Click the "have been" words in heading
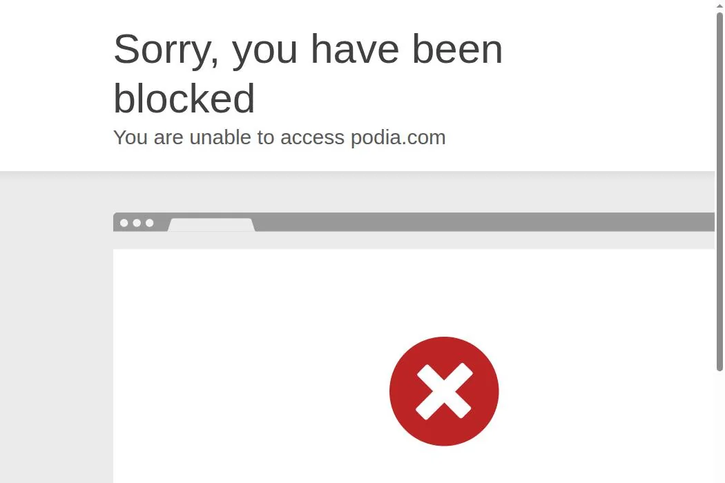 coord(407,49)
